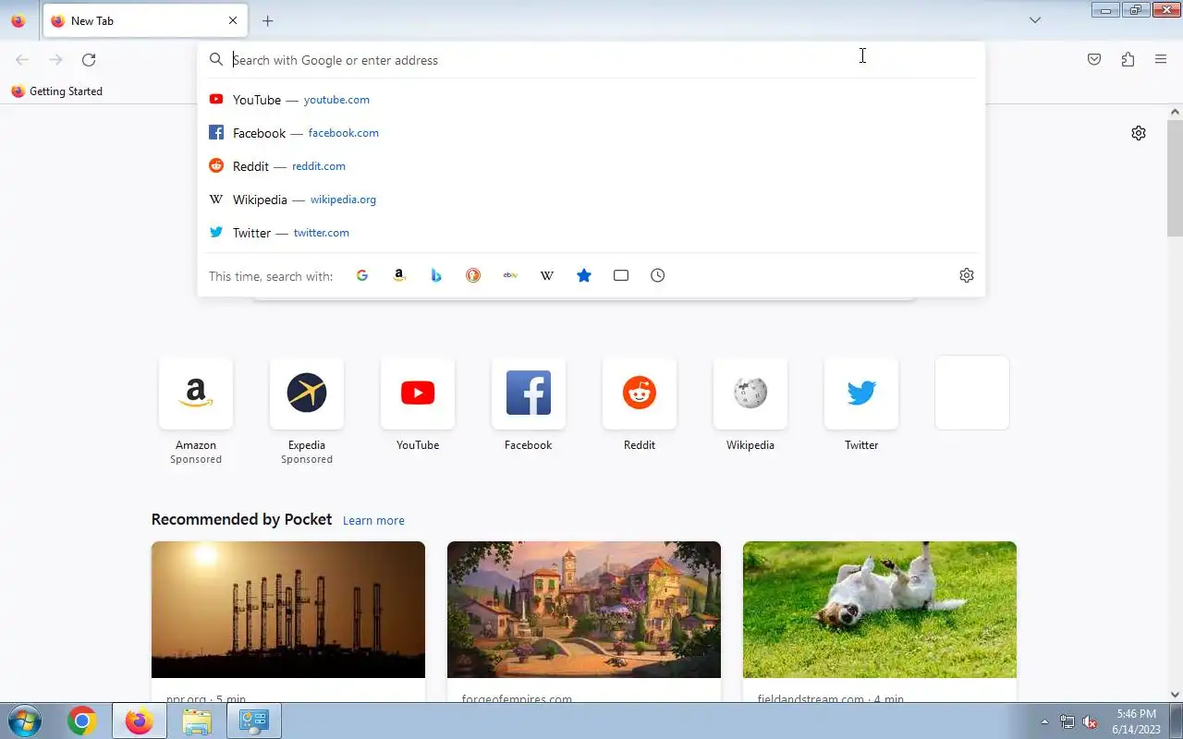Image resolution: width=1183 pixels, height=739 pixels.
Task: Personalize new tab with gear icon
Action: click(1139, 133)
